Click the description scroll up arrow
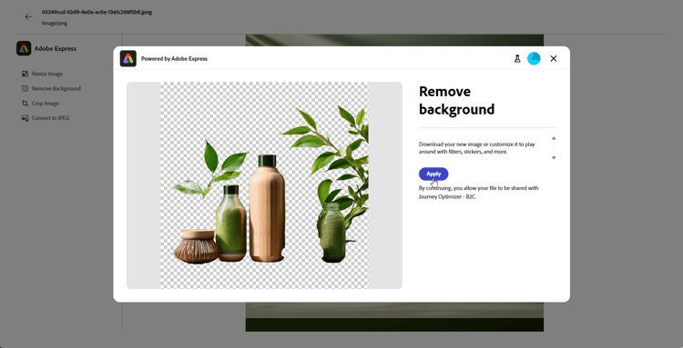The height and width of the screenshot is (348, 683). pyautogui.click(x=554, y=138)
